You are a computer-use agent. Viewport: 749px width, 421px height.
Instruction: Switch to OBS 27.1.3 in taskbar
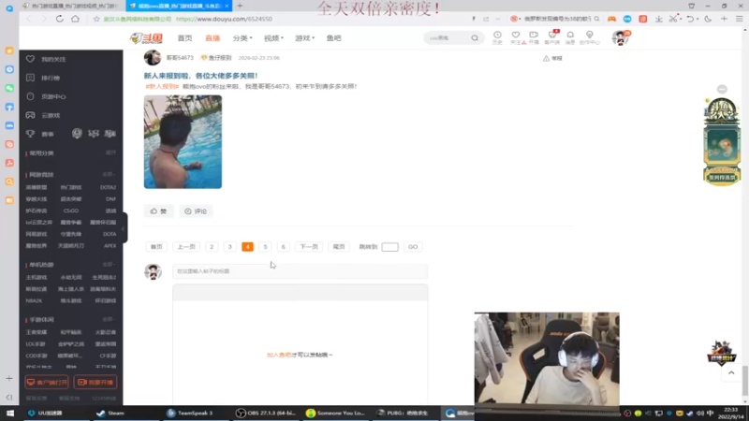pos(267,413)
